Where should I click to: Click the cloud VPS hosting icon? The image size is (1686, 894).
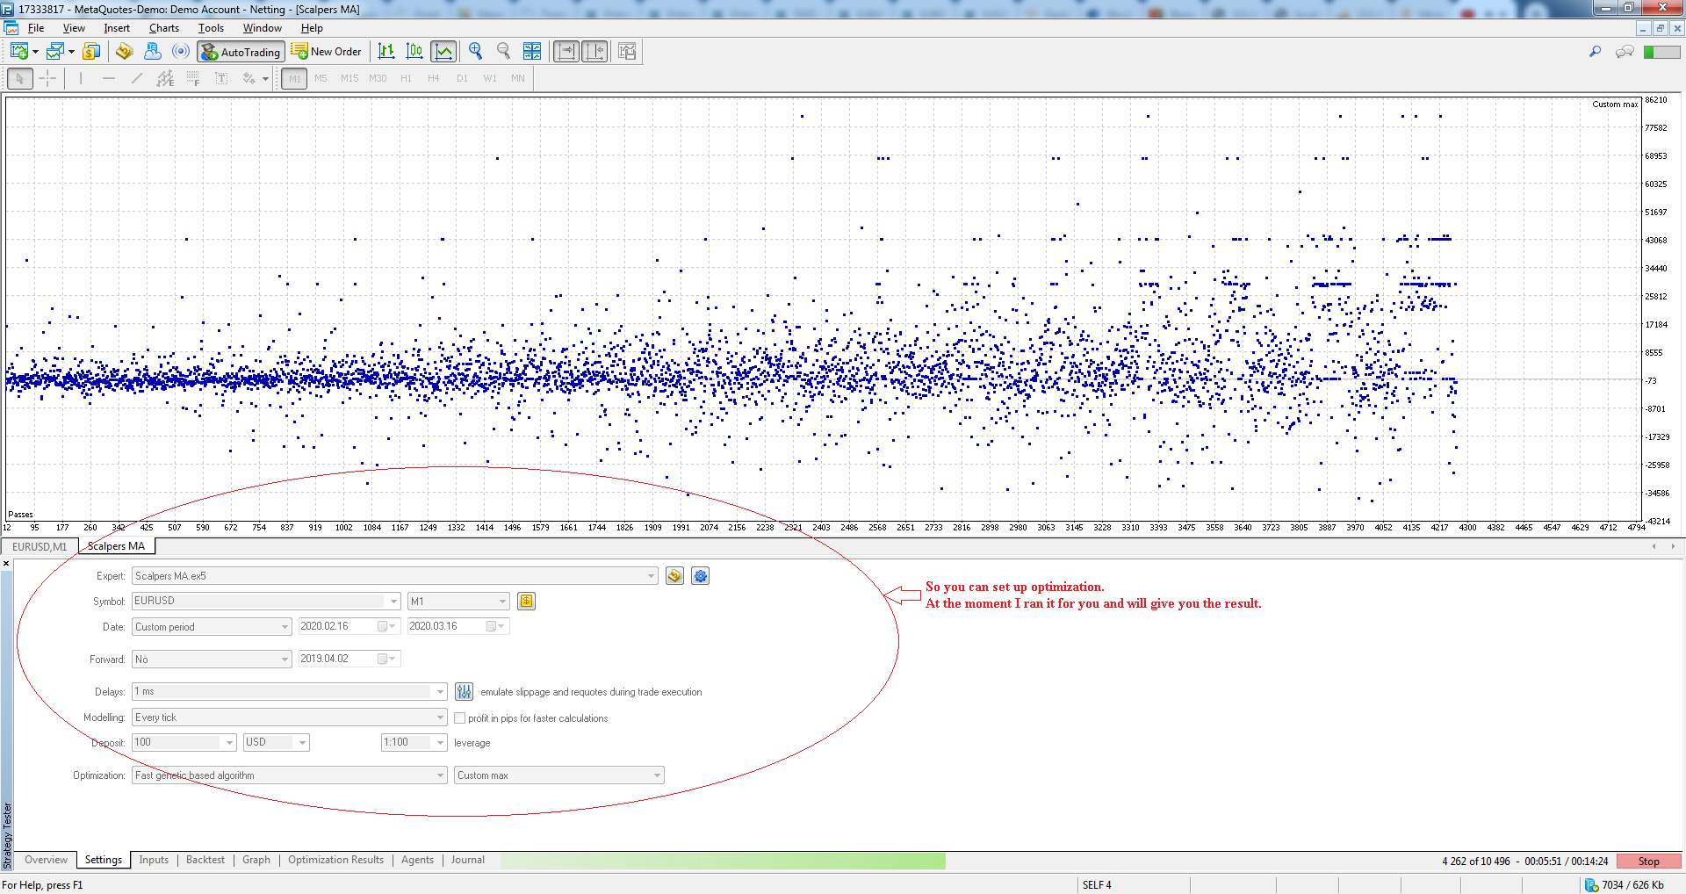(153, 52)
